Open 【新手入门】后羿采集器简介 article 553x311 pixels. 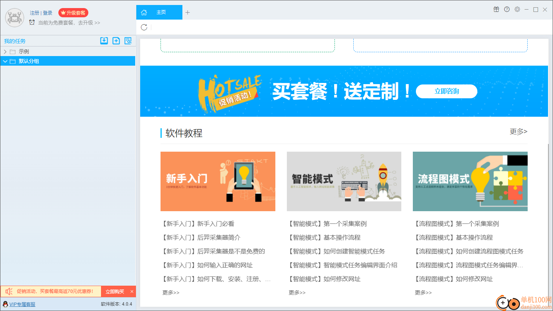[201, 238]
